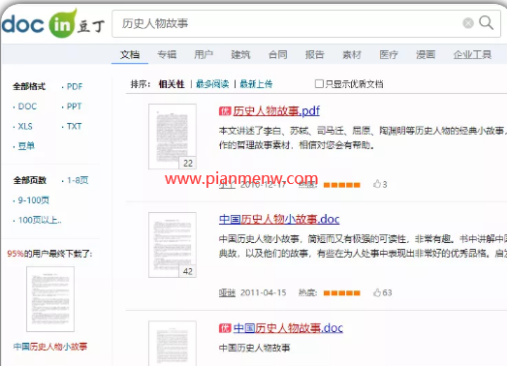Click upload date 2011-04-15
Screen dimensions: 507x366
(264, 292)
